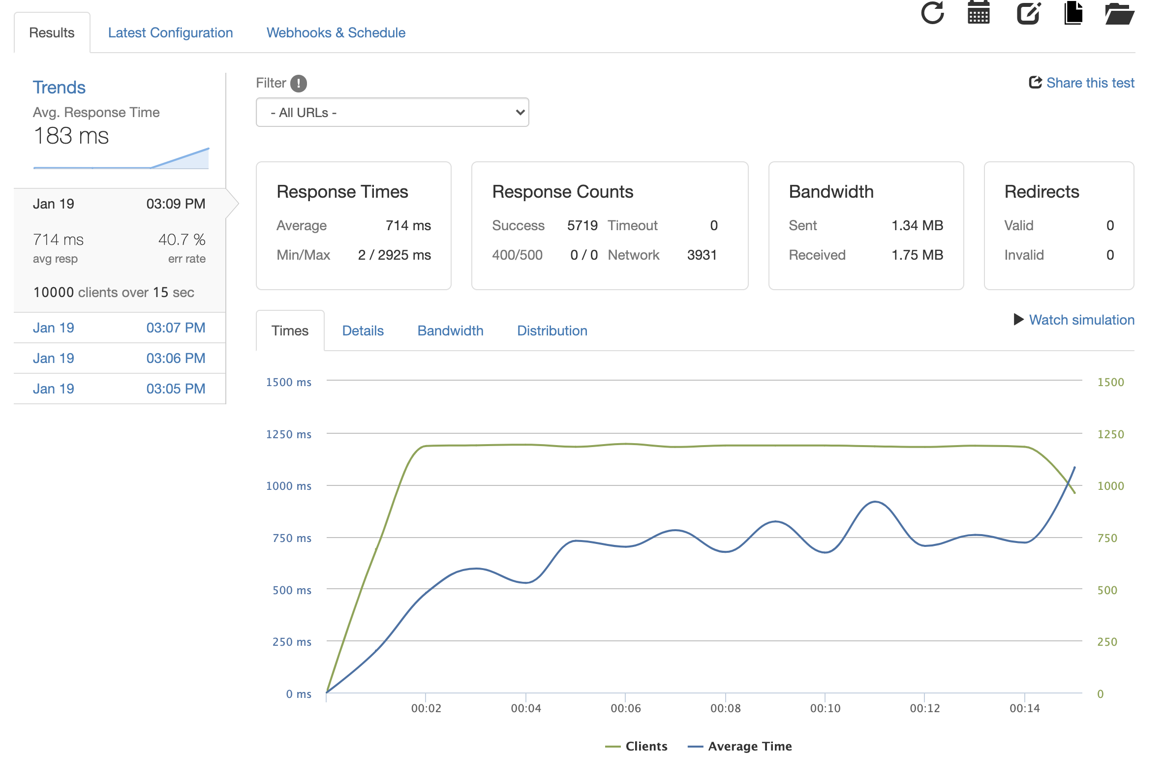This screenshot has height=782, width=1164.
Task: Click the 1500 ms y-axis label
Action: click(x=288, y=382)
